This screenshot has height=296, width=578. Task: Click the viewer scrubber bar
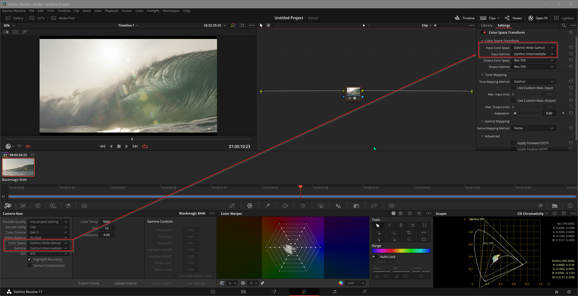tap(128, 139)
